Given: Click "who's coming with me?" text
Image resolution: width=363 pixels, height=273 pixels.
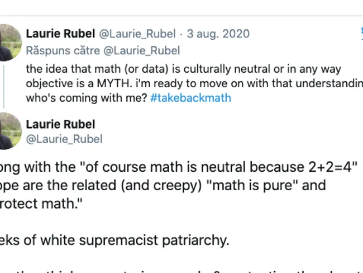Looking at the screenshot, I should pos(87,98).
